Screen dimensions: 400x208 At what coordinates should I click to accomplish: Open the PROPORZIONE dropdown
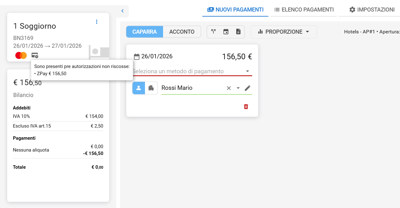[x=284, y=32]
